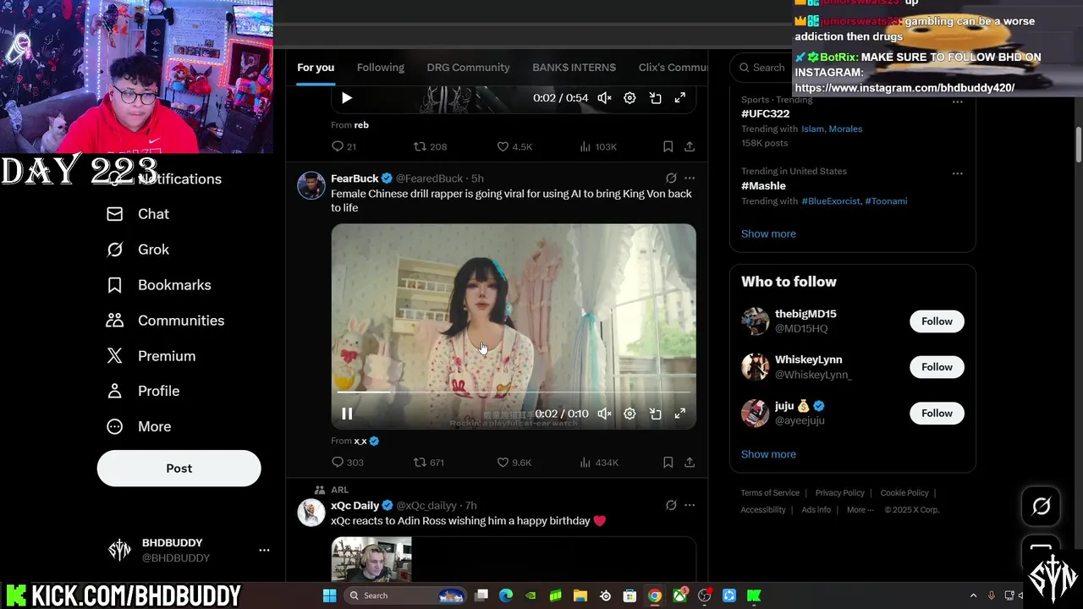Bookmark the reb video post
This screenshot has width=1083, height=609.
tap(668, 146)
